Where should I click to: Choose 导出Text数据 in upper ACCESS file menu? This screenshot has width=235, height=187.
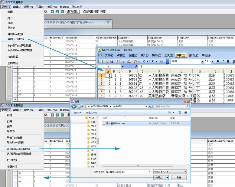coord(15,34)
